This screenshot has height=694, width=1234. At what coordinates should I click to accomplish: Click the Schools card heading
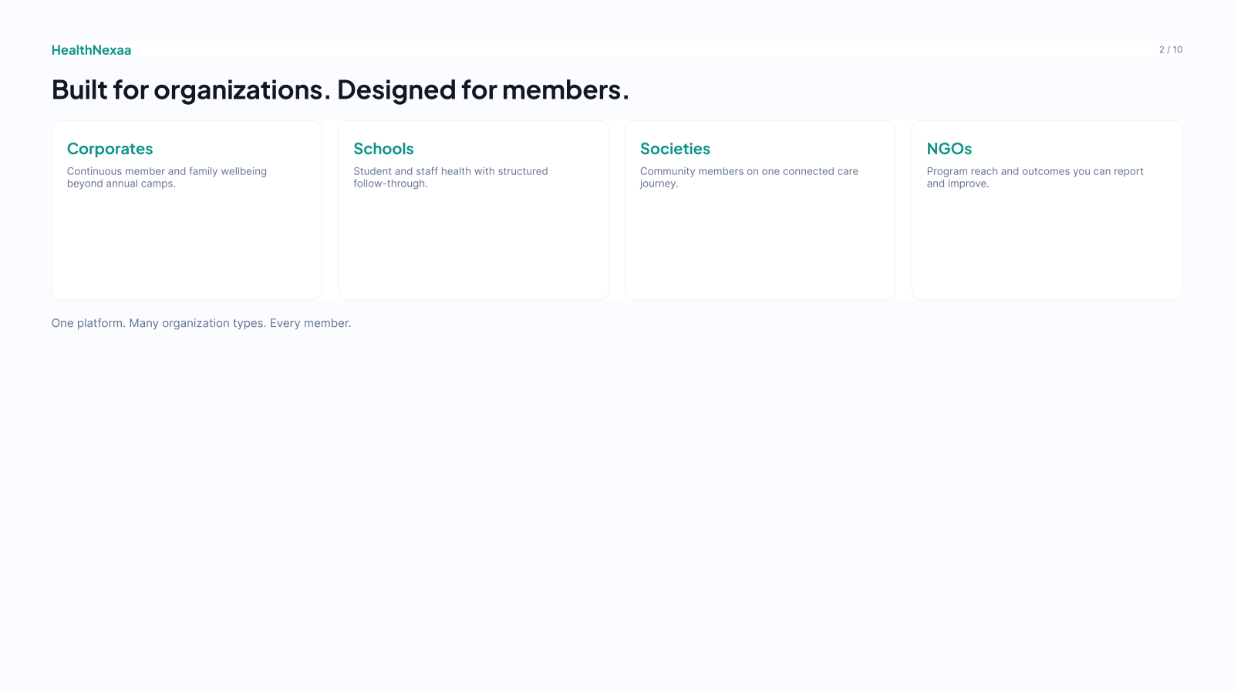[x=383, y=149]
